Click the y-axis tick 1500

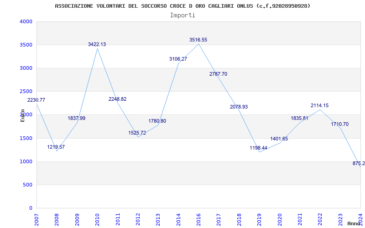(26, 139)
